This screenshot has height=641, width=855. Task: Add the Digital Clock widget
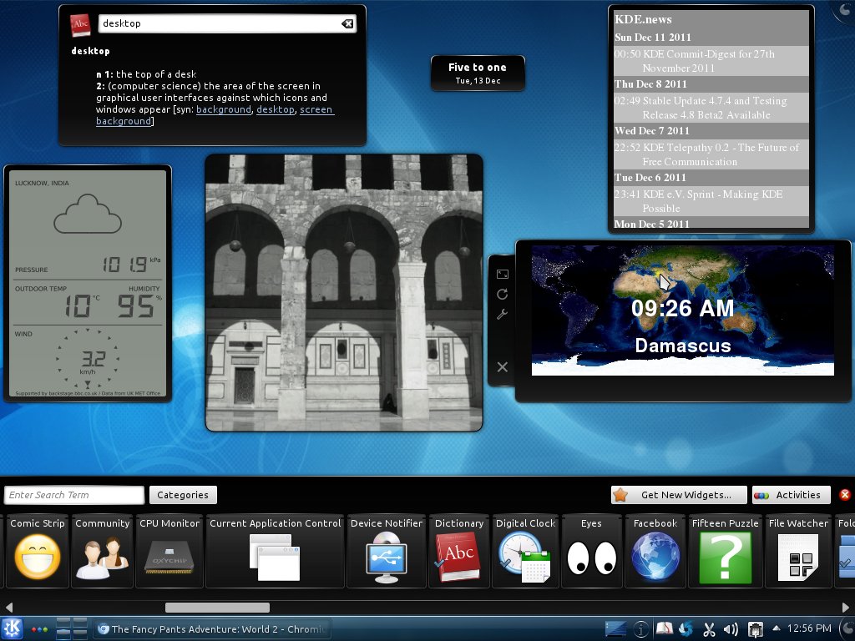tap(525, 551)
